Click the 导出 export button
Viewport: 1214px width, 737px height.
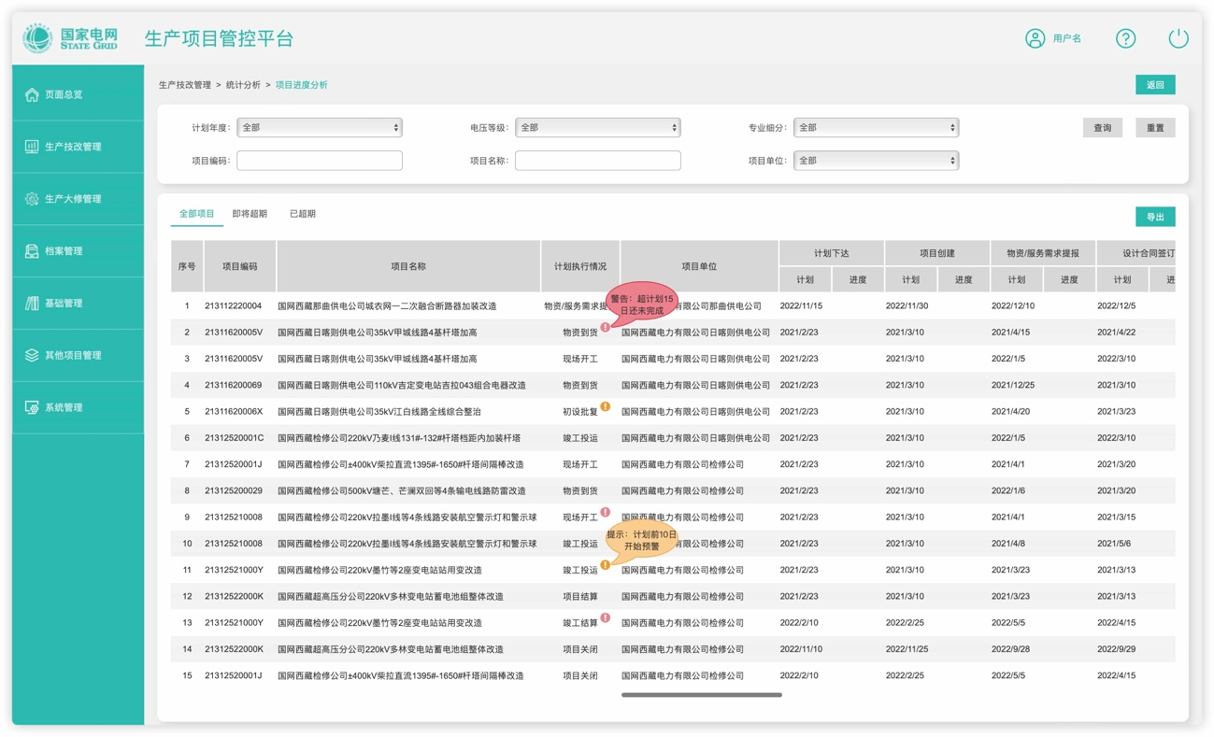tap(1155, 217)
